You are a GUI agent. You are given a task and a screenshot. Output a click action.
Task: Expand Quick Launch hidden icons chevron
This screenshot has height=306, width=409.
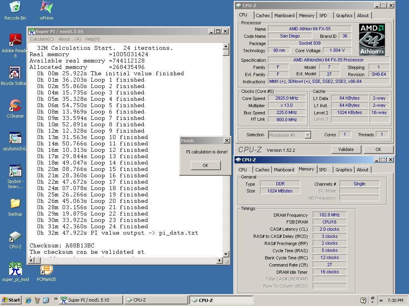56,299
